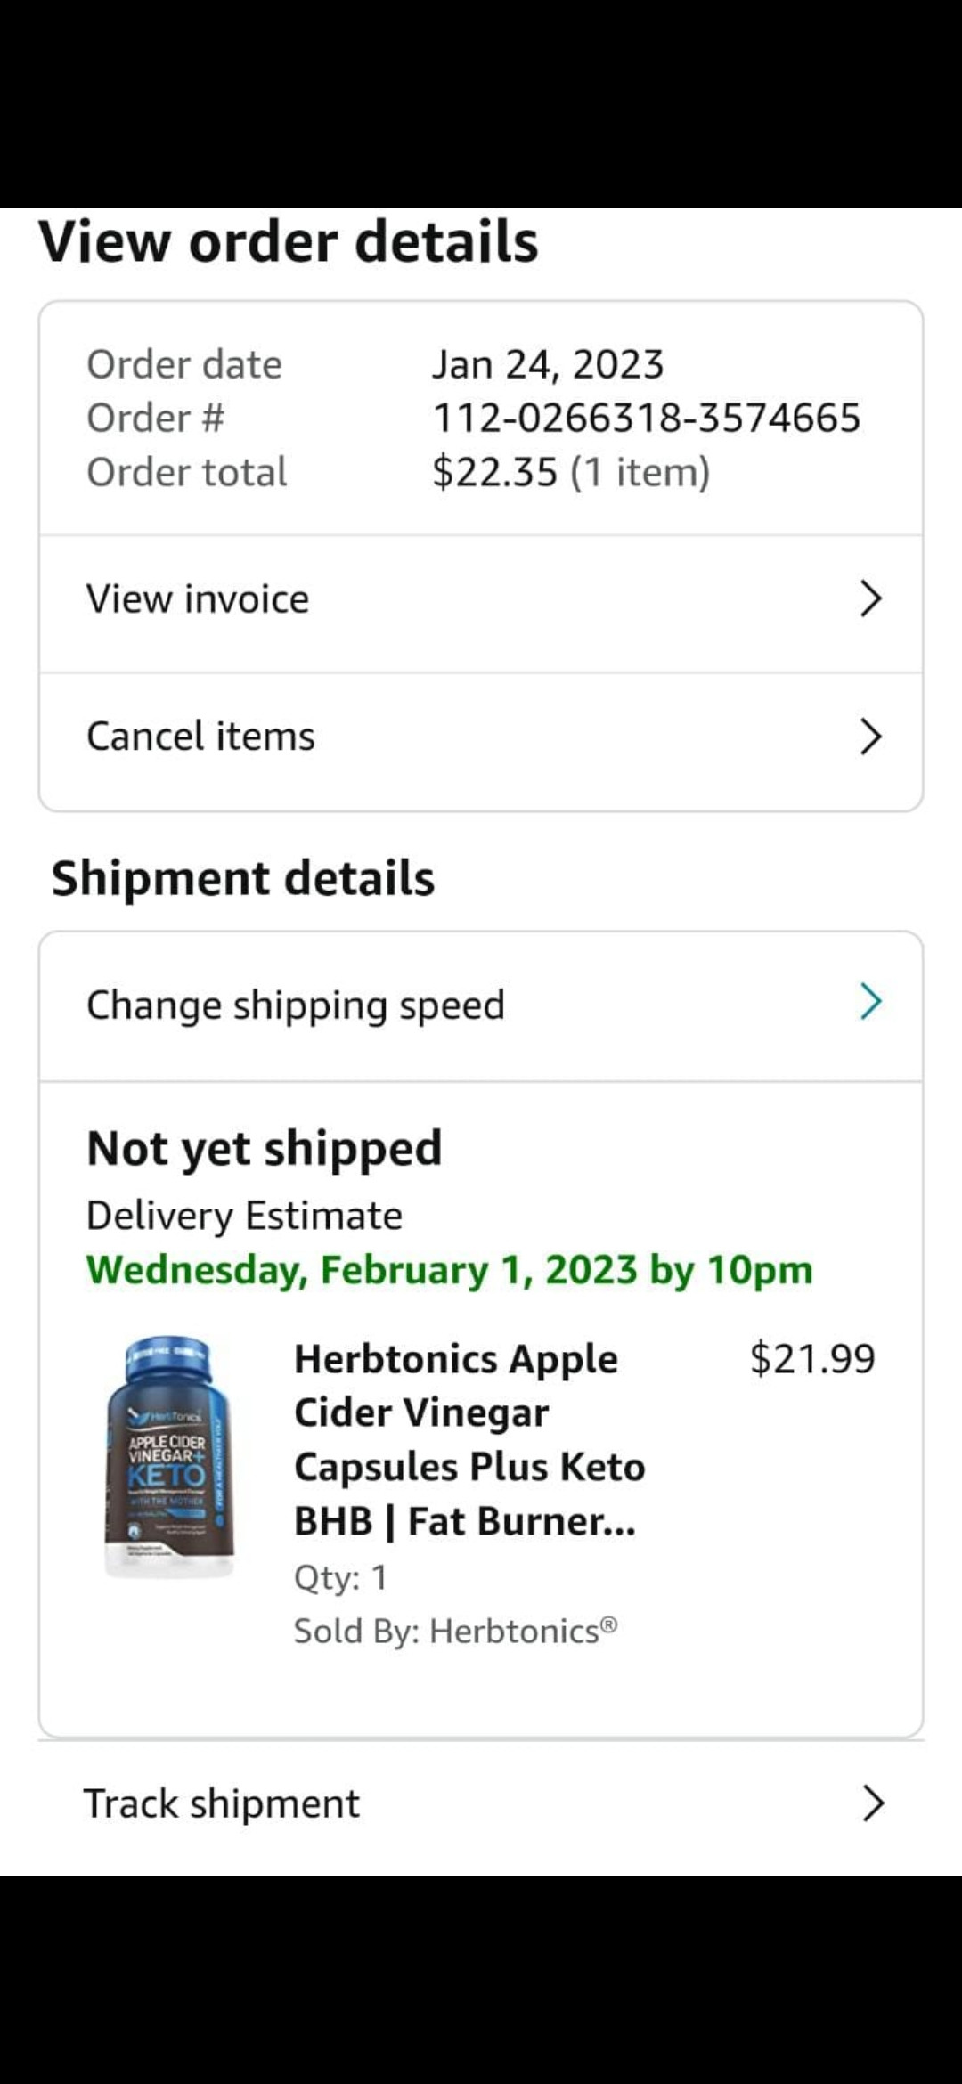The height and width of the screenshot is (2084, 962).
Task: Tap the chevron beside Track shipment
Action: pyautogui.click(x=873, y=1803)
